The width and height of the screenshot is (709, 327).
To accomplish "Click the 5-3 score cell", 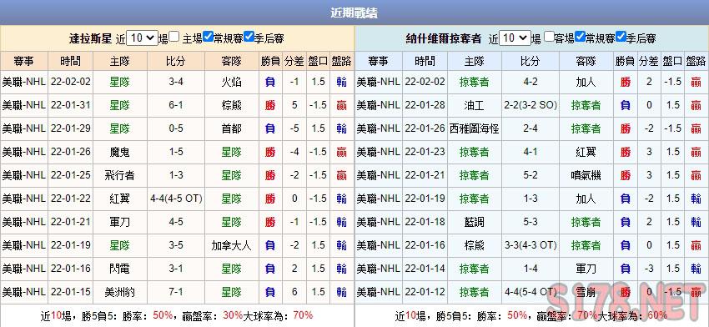I will click(530, 222).
